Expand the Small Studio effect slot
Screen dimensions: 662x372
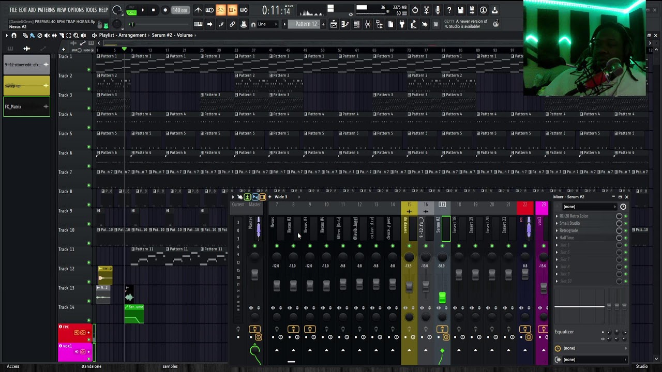557,223
